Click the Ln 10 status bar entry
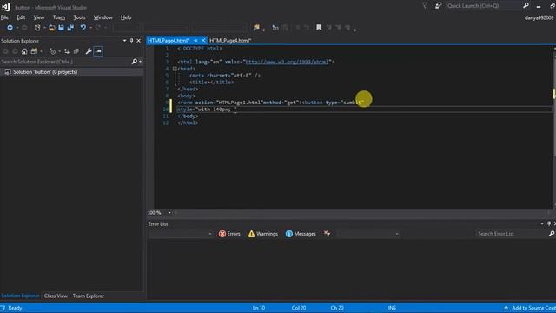The width and height of the screenshot is (556, 313). [259, 308]
